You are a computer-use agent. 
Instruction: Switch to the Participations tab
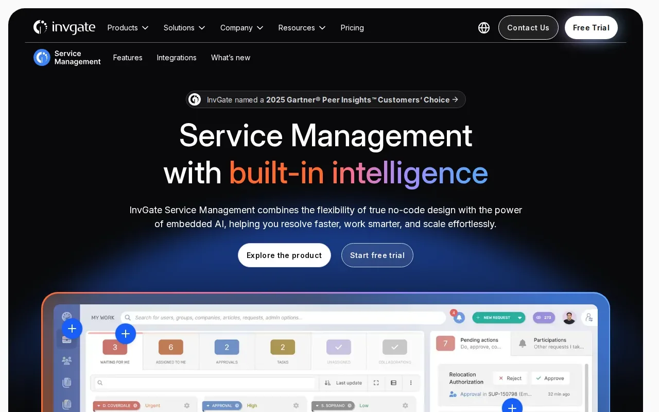[551, 343]
